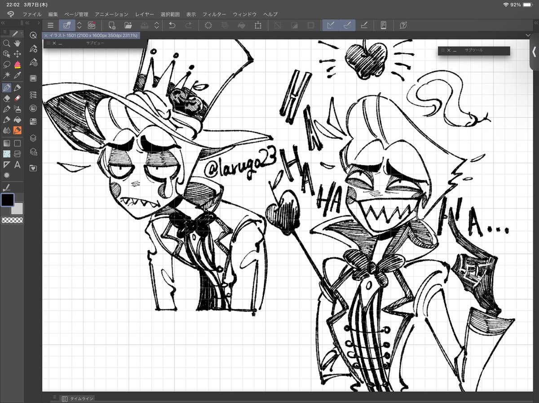Select the Auto Select magic wand tool
The width and height of the screenshot is (539, 403).
point(7,76)
